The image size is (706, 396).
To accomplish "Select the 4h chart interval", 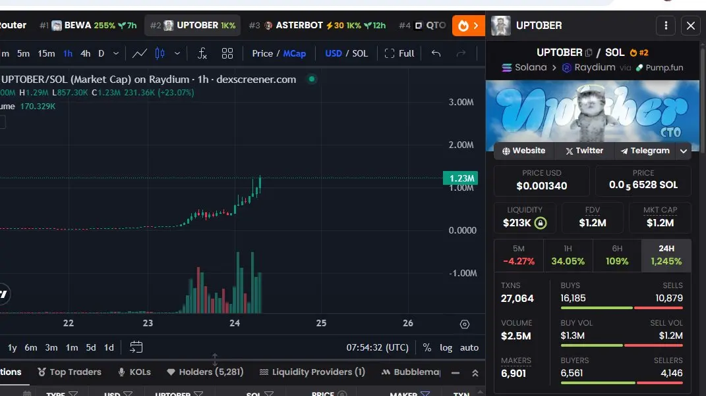I will coord(85,53).
